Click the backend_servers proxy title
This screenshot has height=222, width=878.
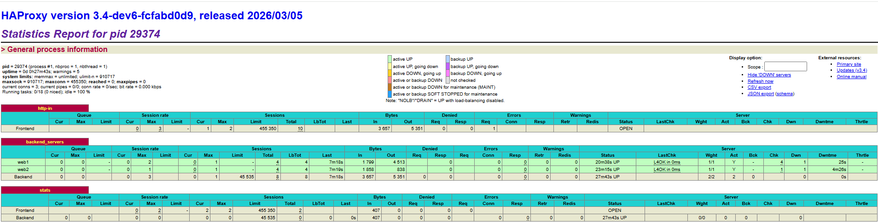(x=45, y=142)
